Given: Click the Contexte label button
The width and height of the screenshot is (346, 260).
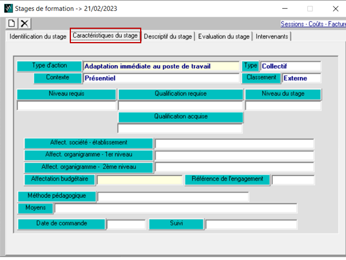Looking at the screenshot, I should [58, 78].
